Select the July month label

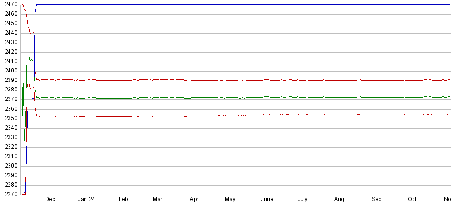(x=302, y=199)
